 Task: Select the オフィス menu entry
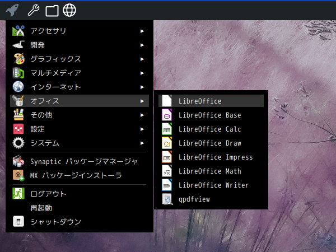(x=80, y=101)
